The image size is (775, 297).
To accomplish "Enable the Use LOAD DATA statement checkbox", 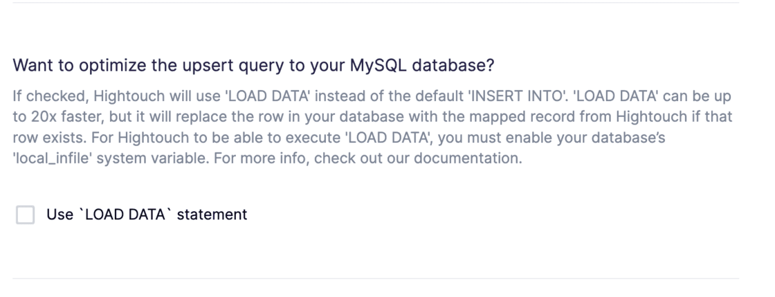I will coord(26,215).
